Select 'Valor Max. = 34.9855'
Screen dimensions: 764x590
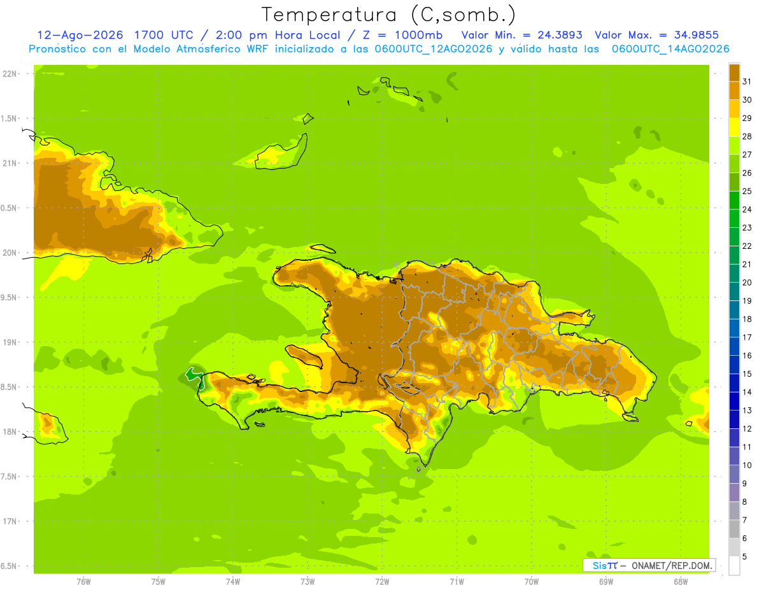(657, 35)
